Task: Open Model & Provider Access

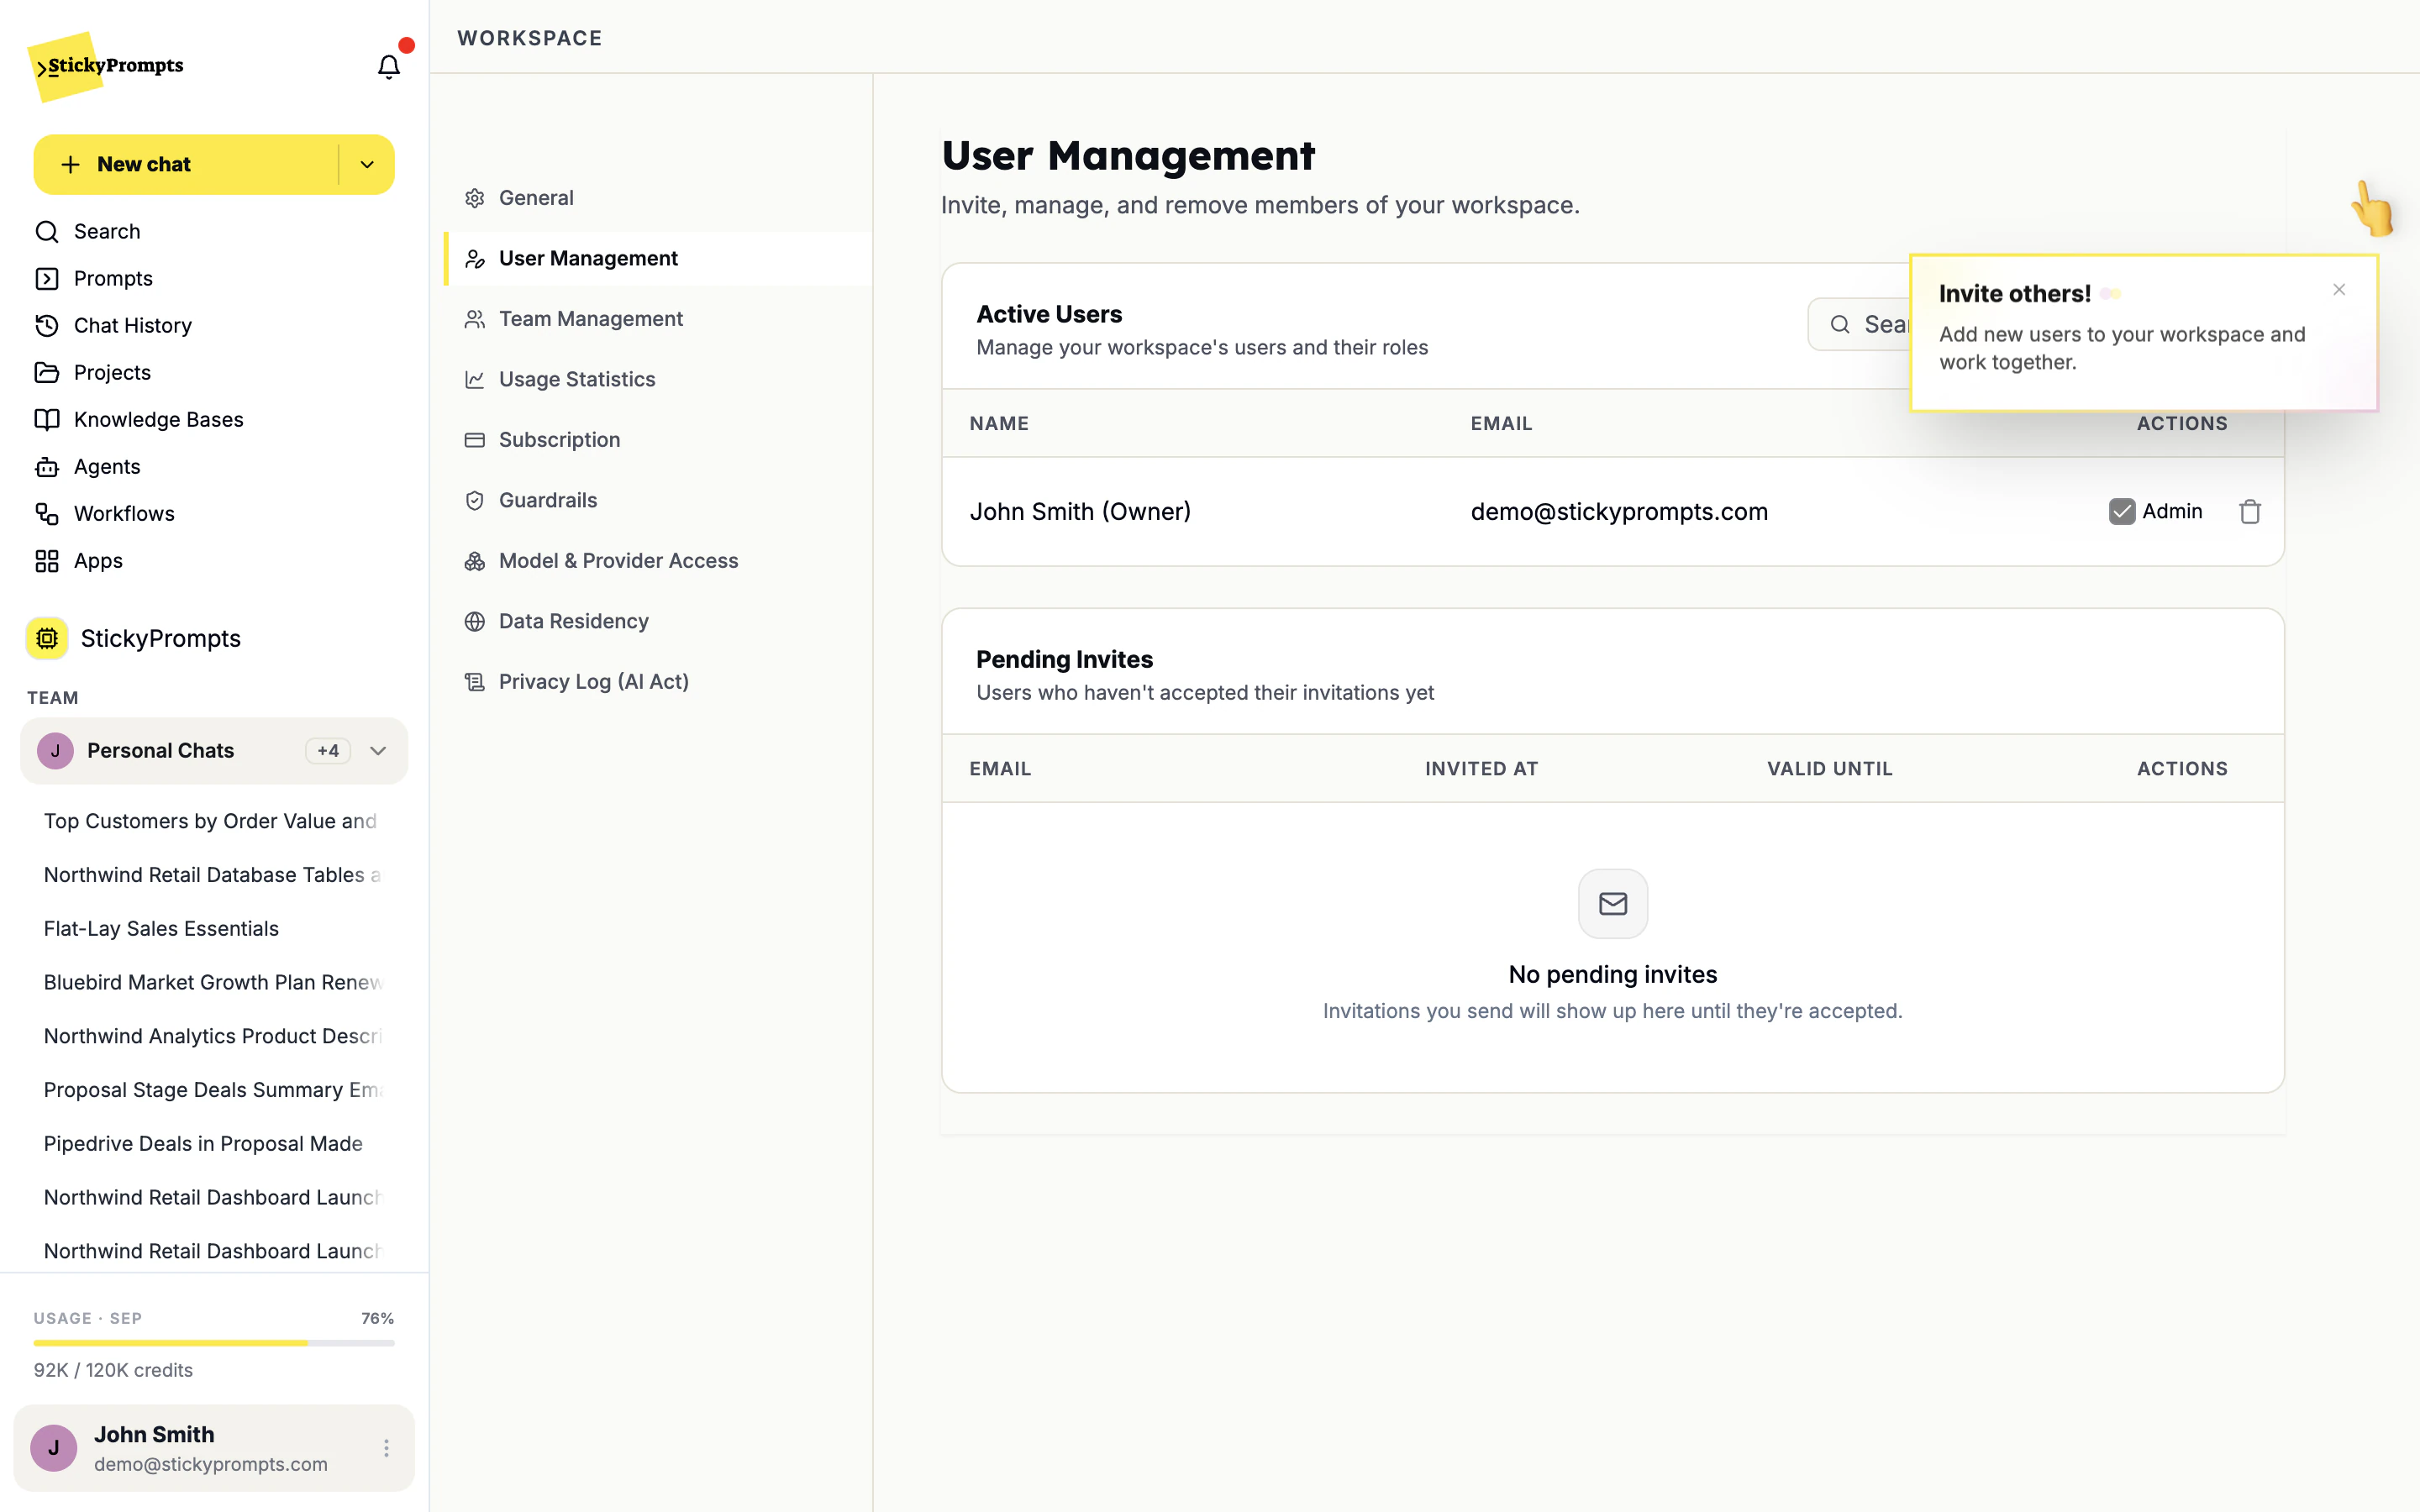Action: (658, 561)
